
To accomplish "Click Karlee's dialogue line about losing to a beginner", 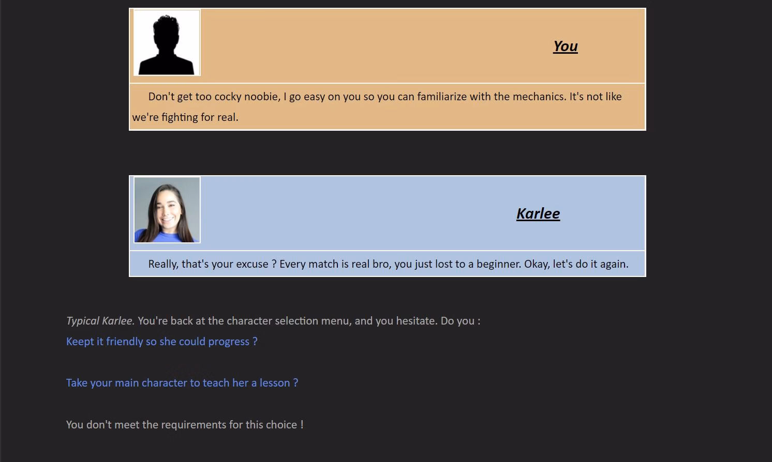I will tap(388, 264).
